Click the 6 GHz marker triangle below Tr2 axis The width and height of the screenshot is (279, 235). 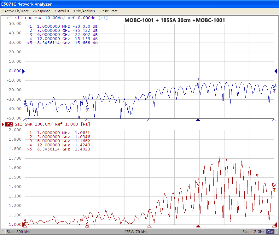149,226
